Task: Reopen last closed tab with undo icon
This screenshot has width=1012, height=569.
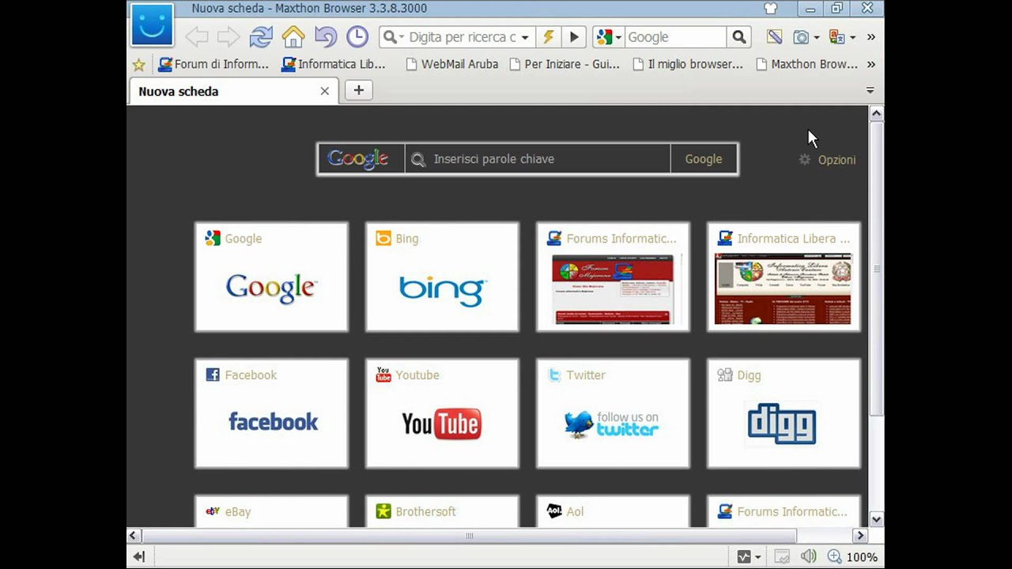Action: coord(325,37)
